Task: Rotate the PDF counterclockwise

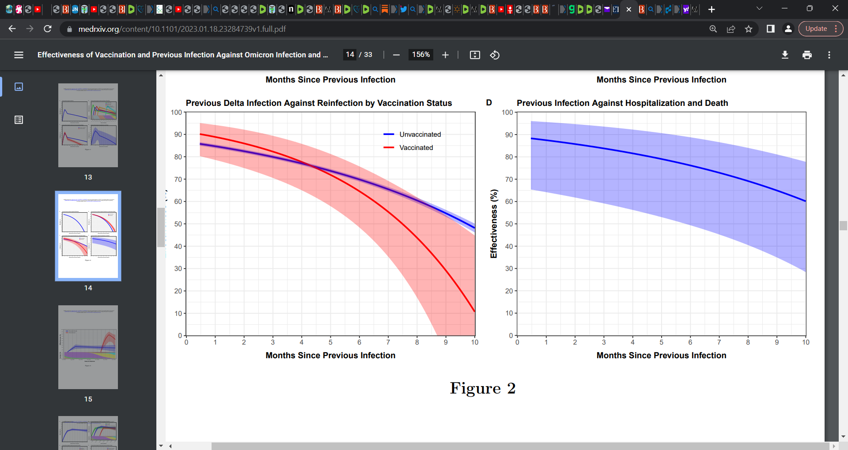Action: click(x=495, y=55)
